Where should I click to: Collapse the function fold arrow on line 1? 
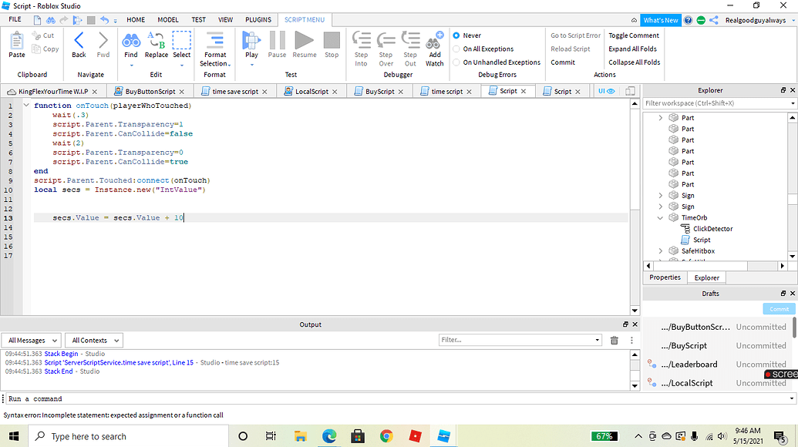(26, 106)
